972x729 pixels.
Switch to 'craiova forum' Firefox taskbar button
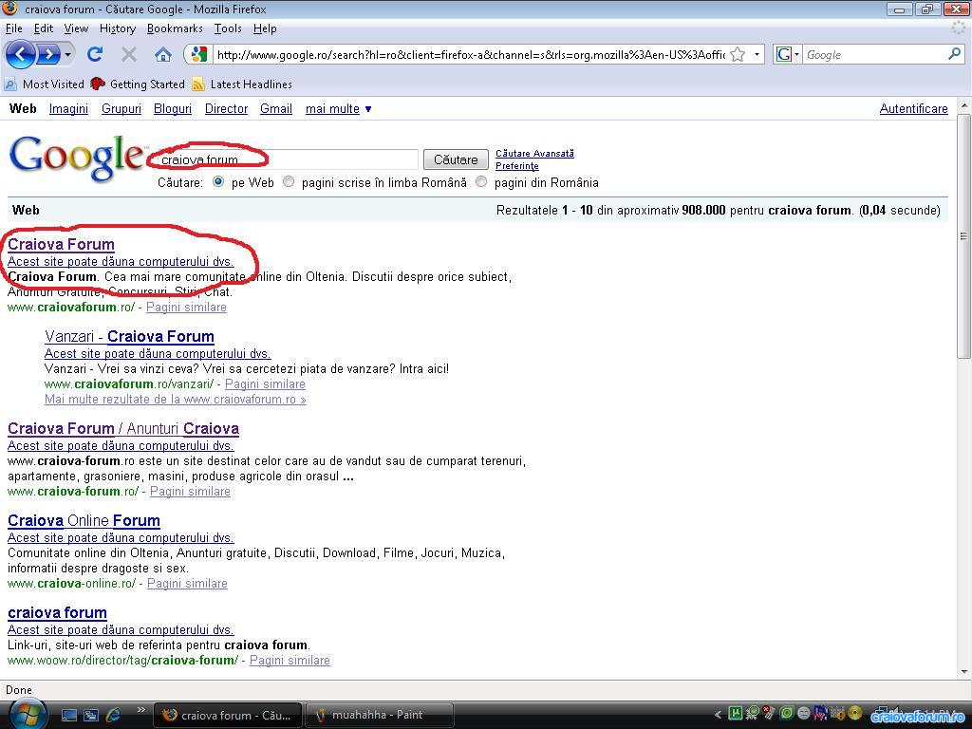coord(228,715)
